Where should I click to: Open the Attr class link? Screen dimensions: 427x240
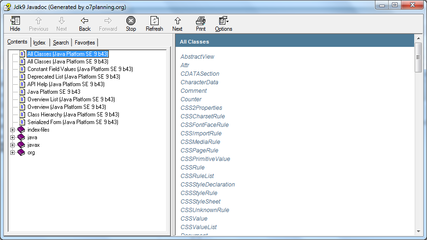pos(185,65)
